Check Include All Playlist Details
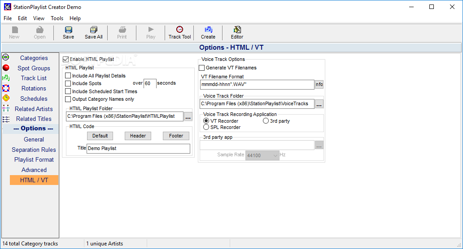Image resolution: width=463 pixels, height=249 pixels. point(68,76)
